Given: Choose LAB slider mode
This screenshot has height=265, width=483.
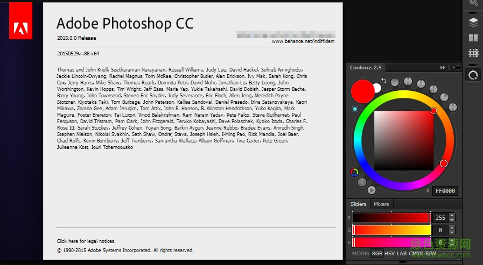Looking at the screenshot, I should point(402,253).
